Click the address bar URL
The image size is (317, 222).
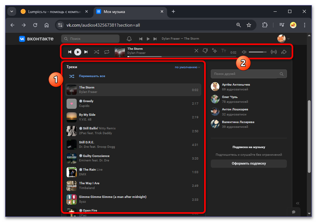pyautogui.click(x=103, y=25)
